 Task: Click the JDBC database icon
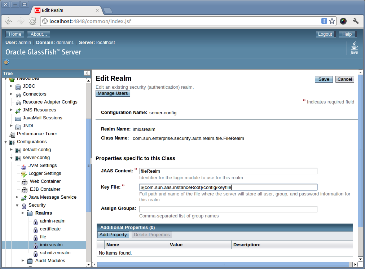[x=18, y=87]
